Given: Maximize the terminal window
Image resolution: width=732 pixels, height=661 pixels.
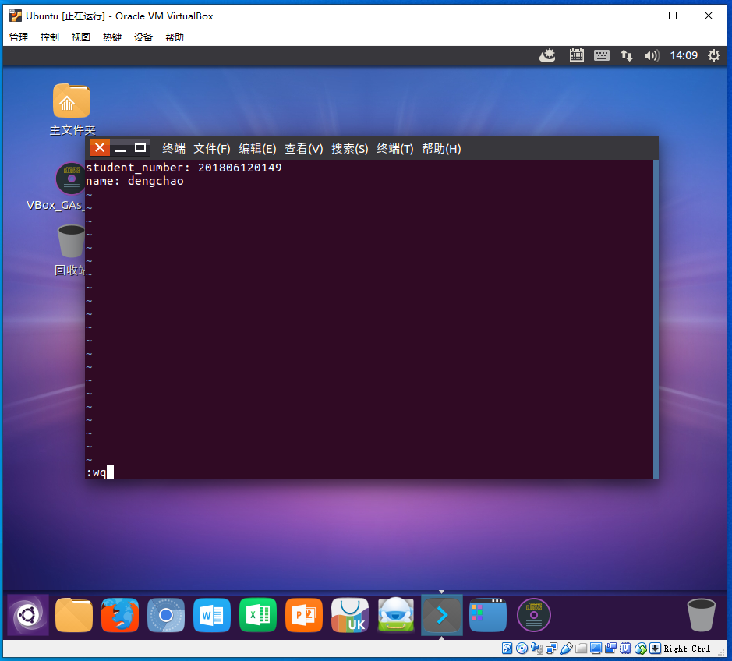Looking at the screenshot, I should pos(140,148).
